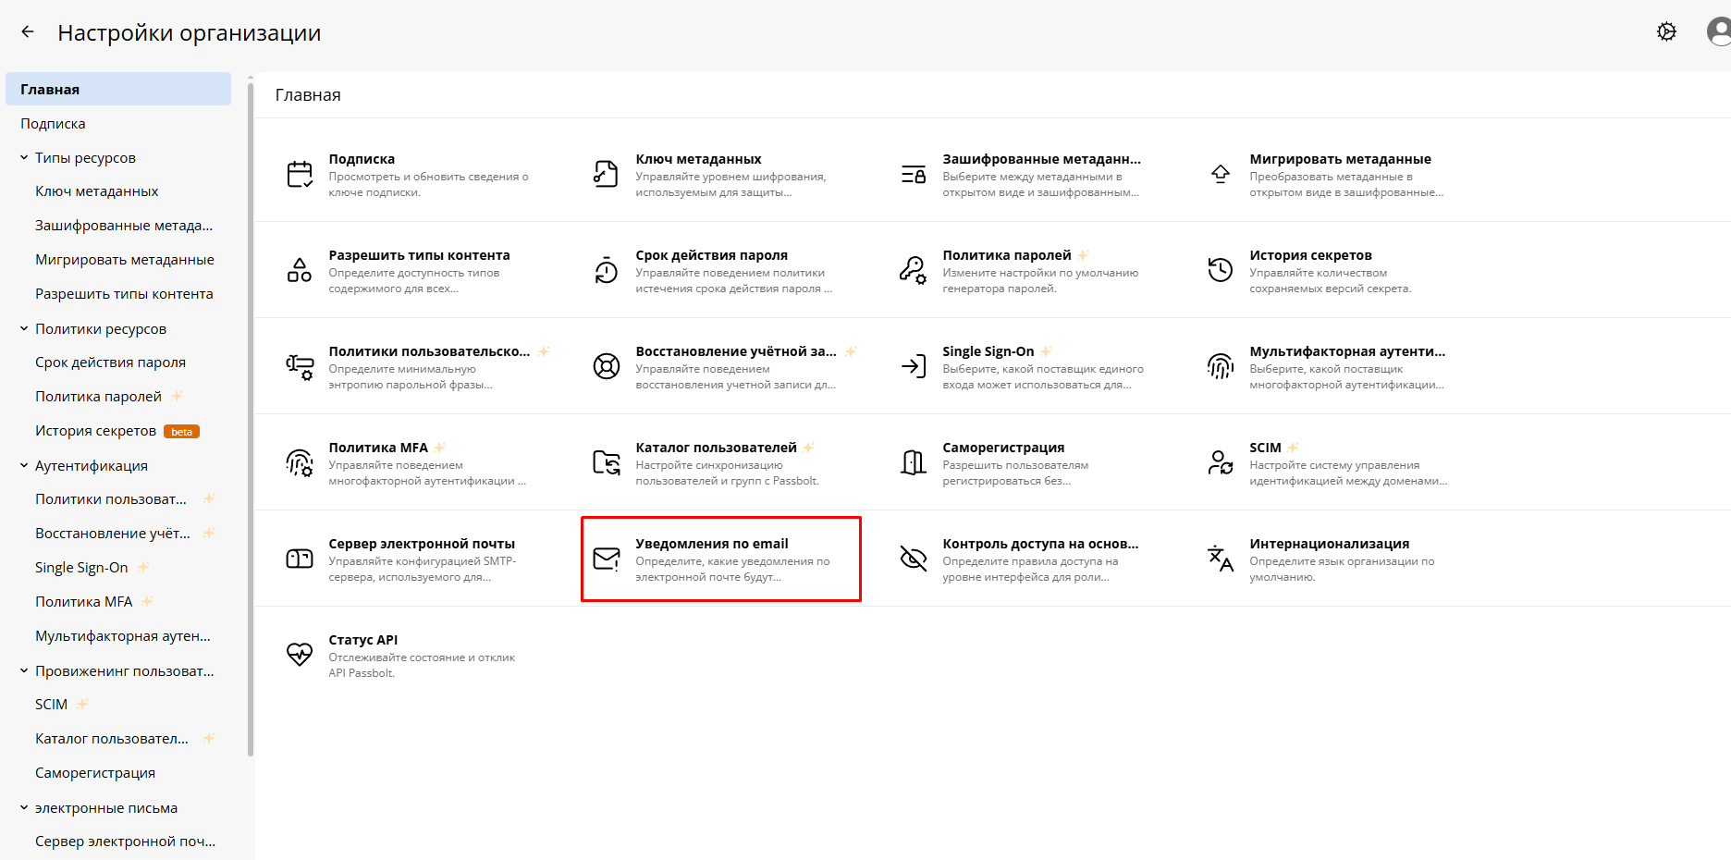This screenshot has height=860, width=1731.
Task: Click the Восстановление учётной записи lifebuoy icon
Action: [x=607, y=366]
